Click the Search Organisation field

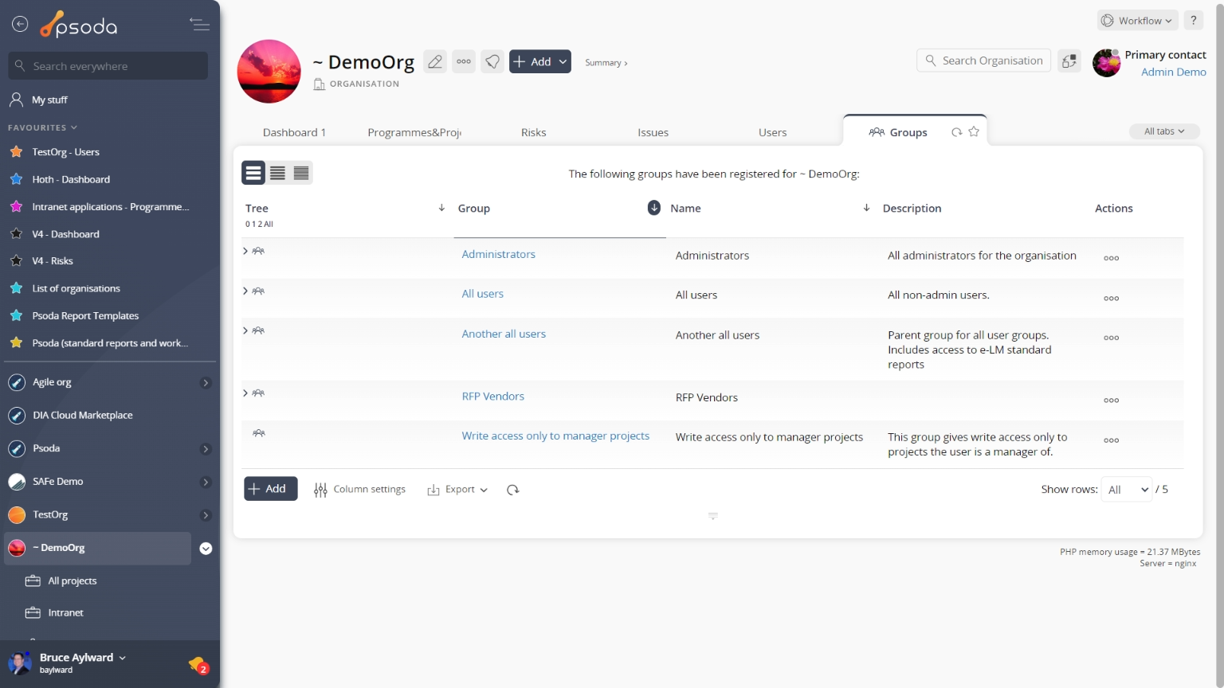pos(984,61)
